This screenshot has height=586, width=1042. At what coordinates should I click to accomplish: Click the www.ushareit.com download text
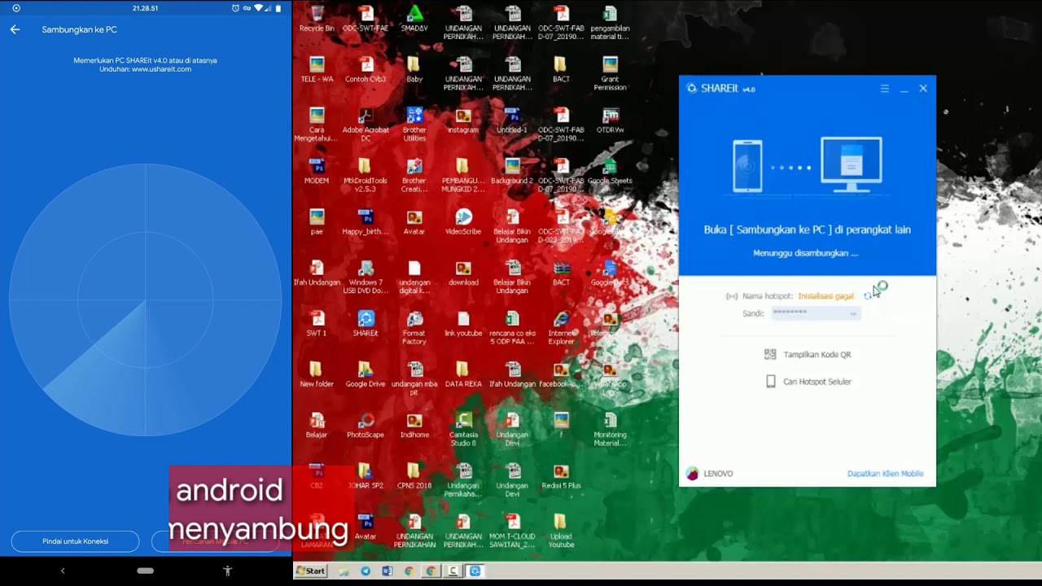(161, 69)
